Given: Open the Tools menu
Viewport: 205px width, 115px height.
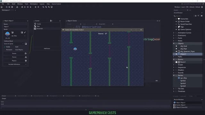Looking at the screenshot, I should [x=26, y=4].
